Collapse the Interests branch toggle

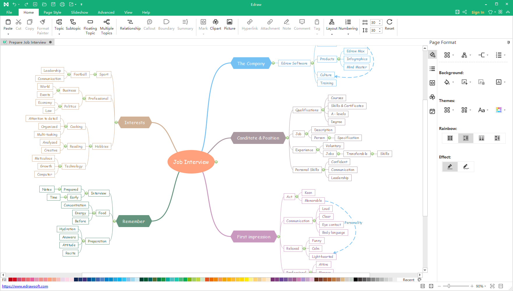click(116, 122)
